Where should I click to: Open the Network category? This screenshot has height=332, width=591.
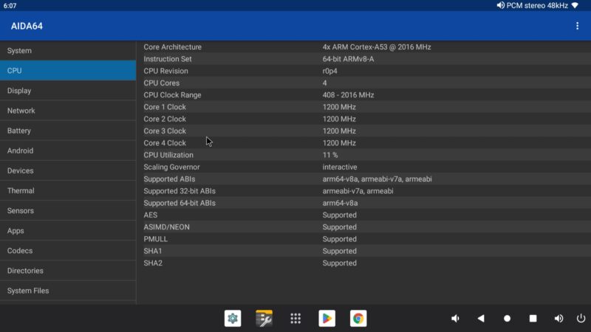(x=68, y=110)
